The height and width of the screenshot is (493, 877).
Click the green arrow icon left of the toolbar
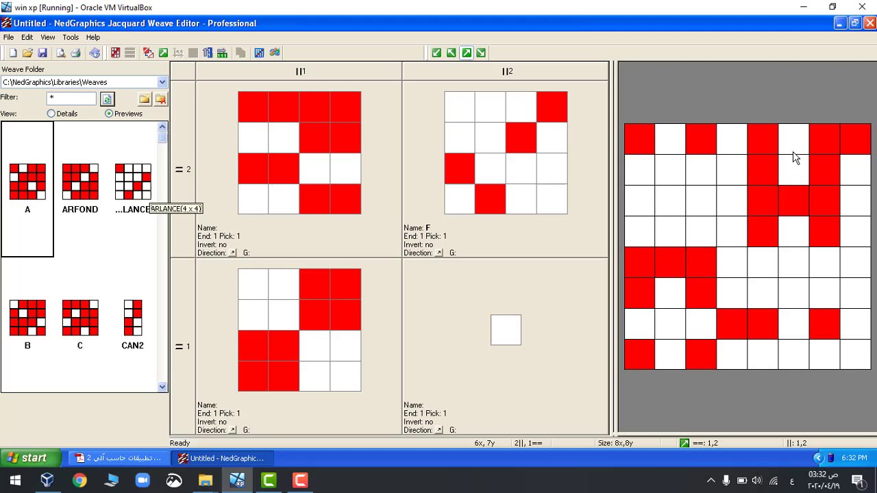(x=163, y=53)
